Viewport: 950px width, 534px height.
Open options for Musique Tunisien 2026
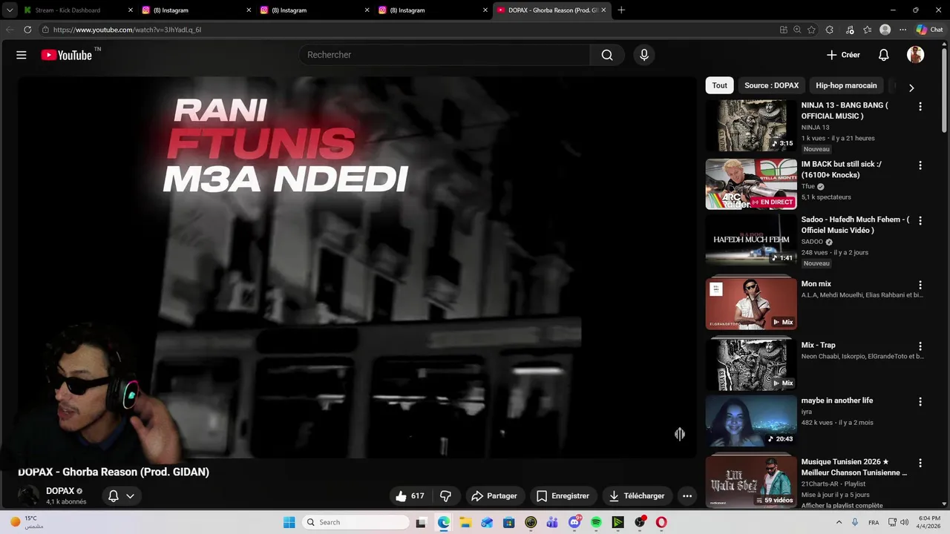coord(920,463)
